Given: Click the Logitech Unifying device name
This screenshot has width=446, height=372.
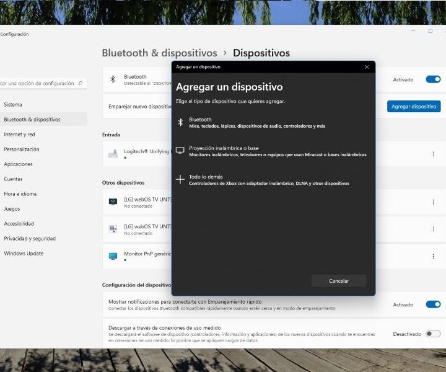Looking at the screenshot, I should pyautogui.click(x=147, y=151).
